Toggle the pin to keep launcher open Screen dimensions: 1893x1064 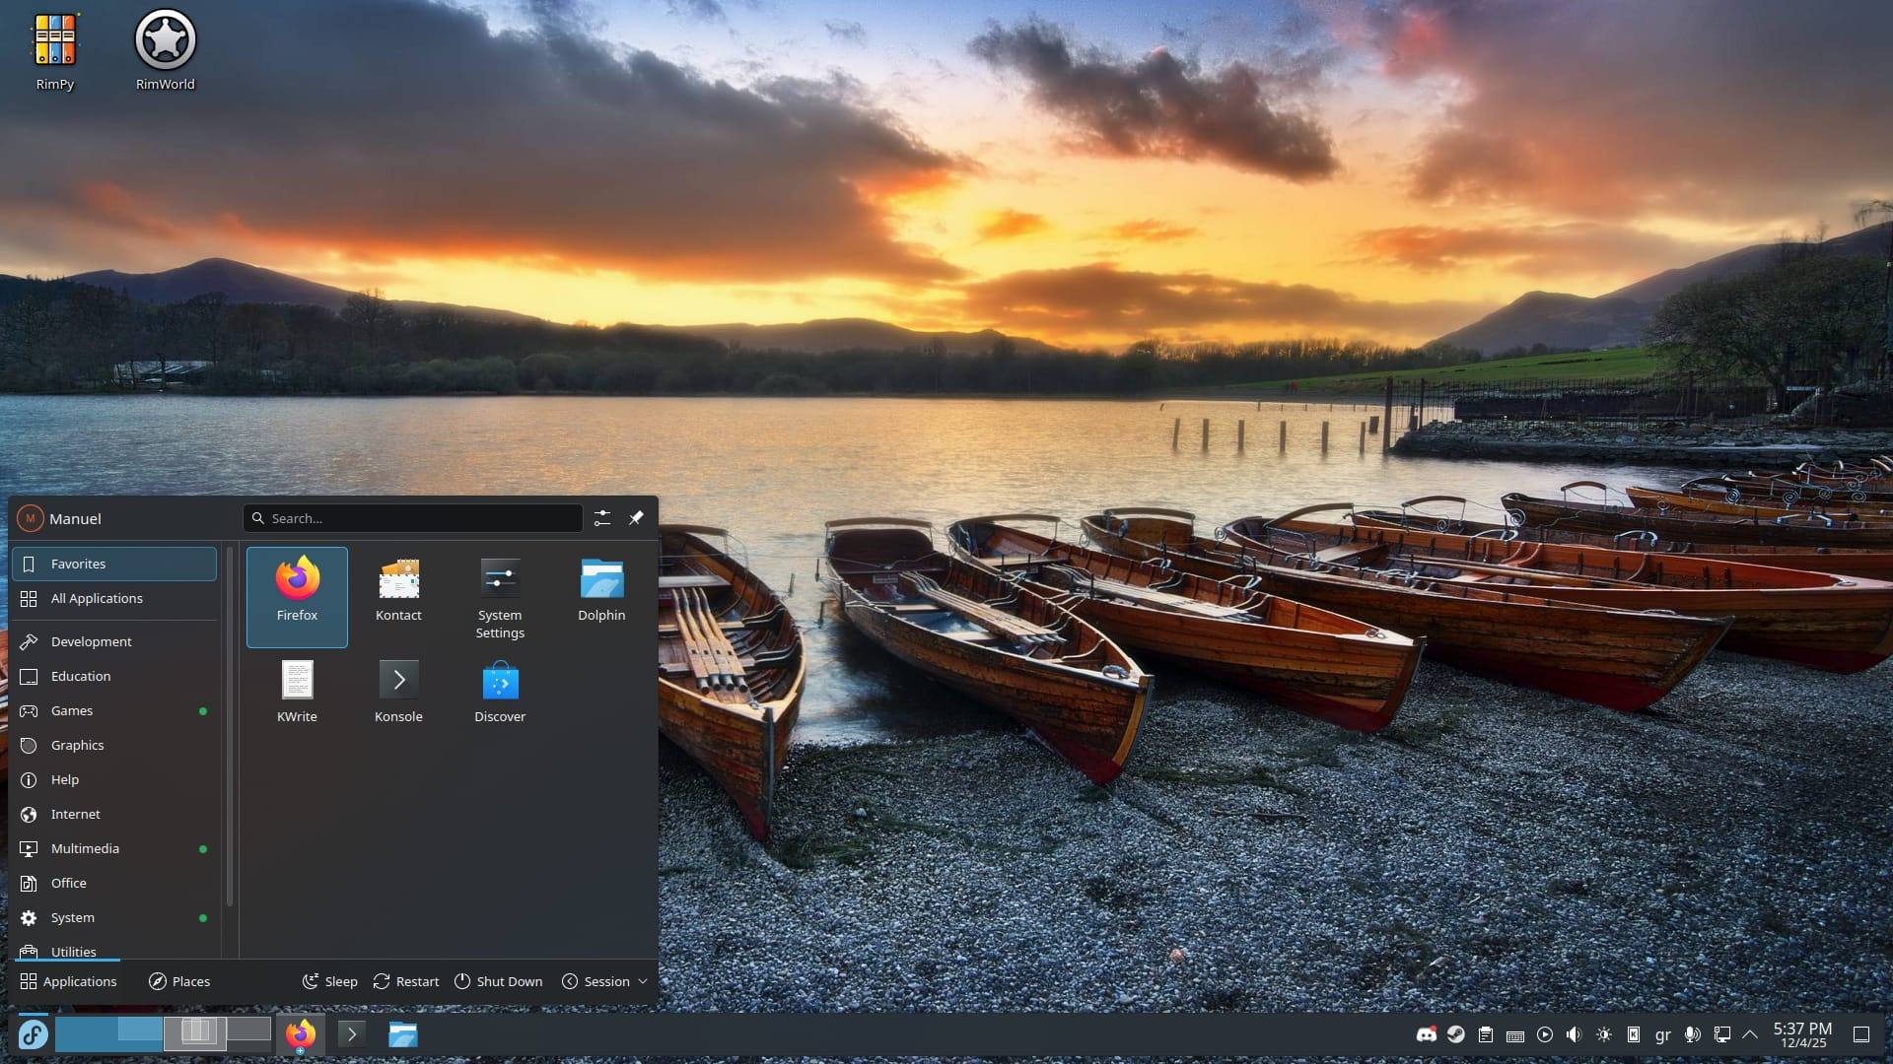click(x=636, y=518)
